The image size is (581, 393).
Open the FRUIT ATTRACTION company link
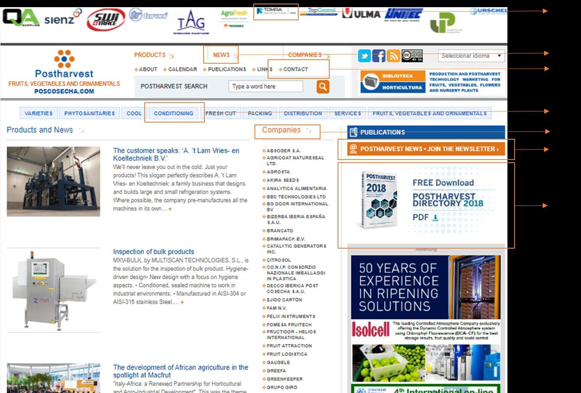[x=289, y=346]
